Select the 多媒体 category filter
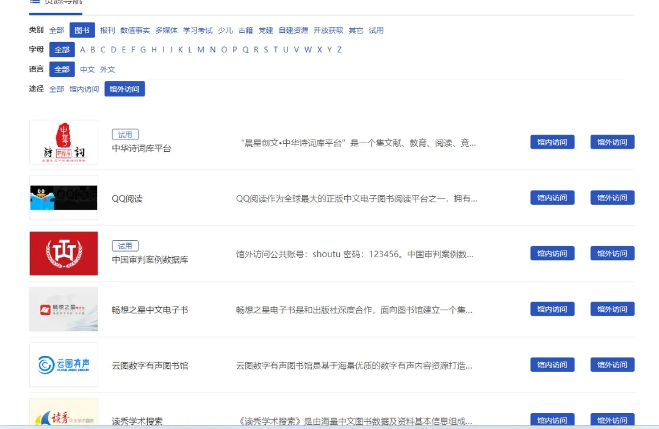The height and width of the screenshot is (429, 659). 167,30
